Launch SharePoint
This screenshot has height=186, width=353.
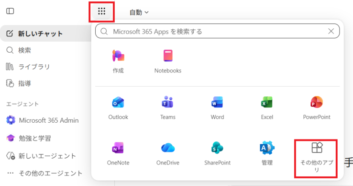point(218,153)
